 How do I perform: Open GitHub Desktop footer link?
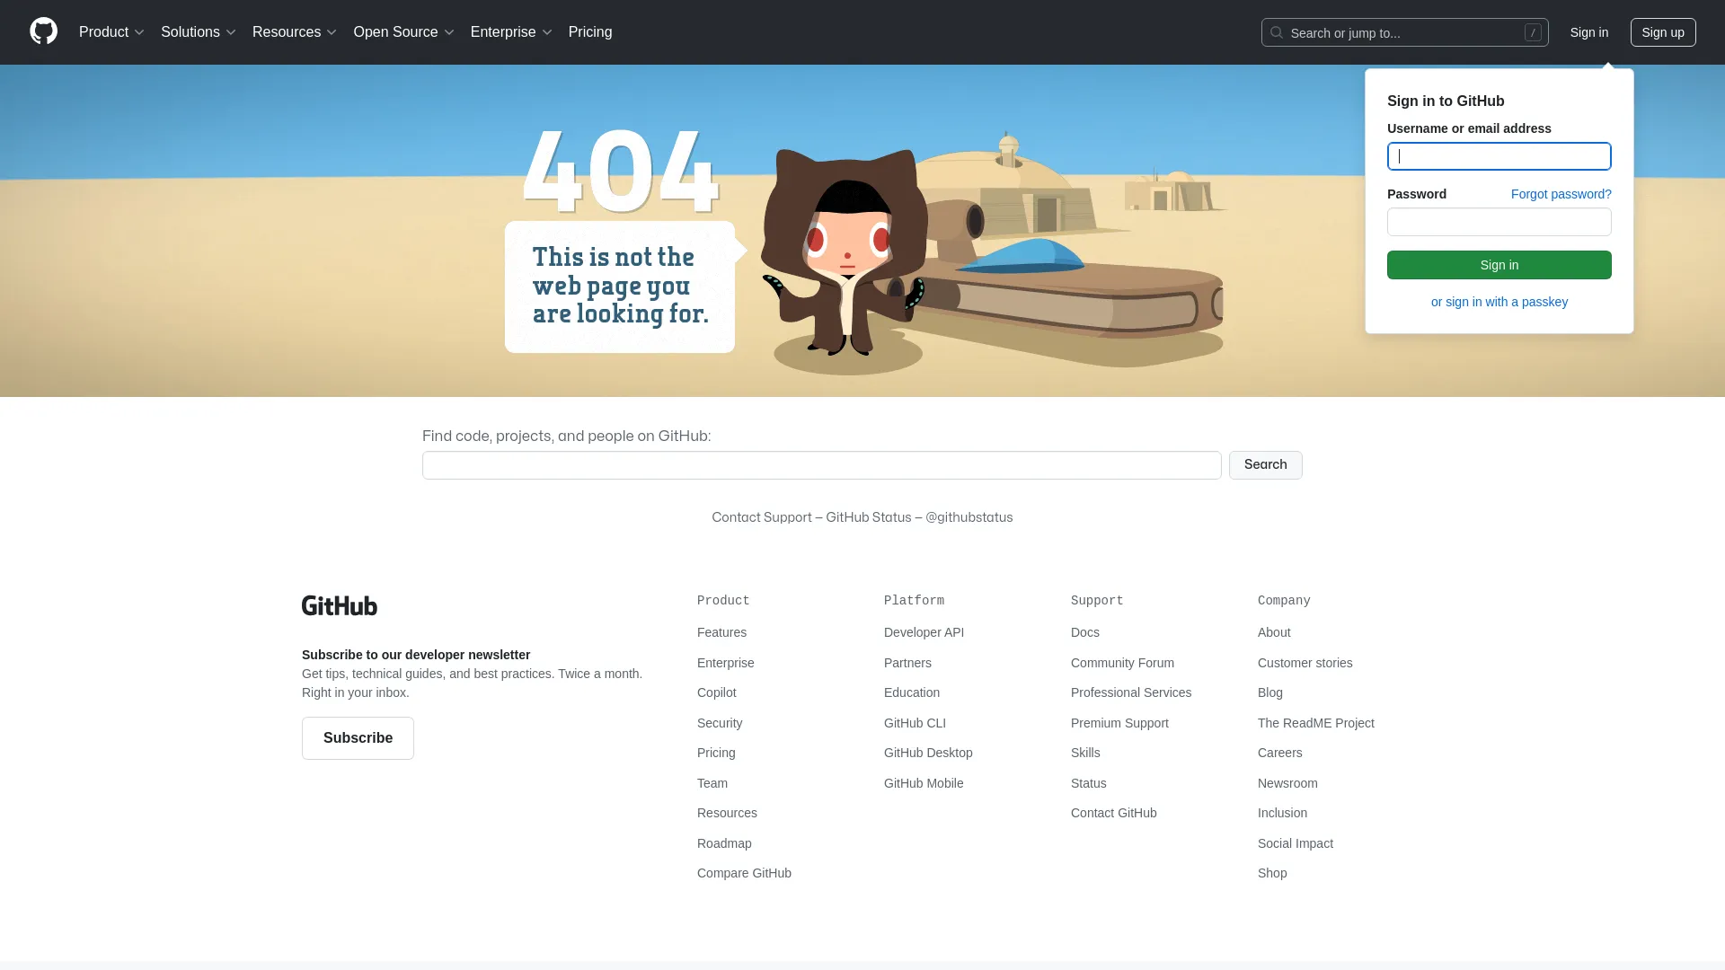928,753
